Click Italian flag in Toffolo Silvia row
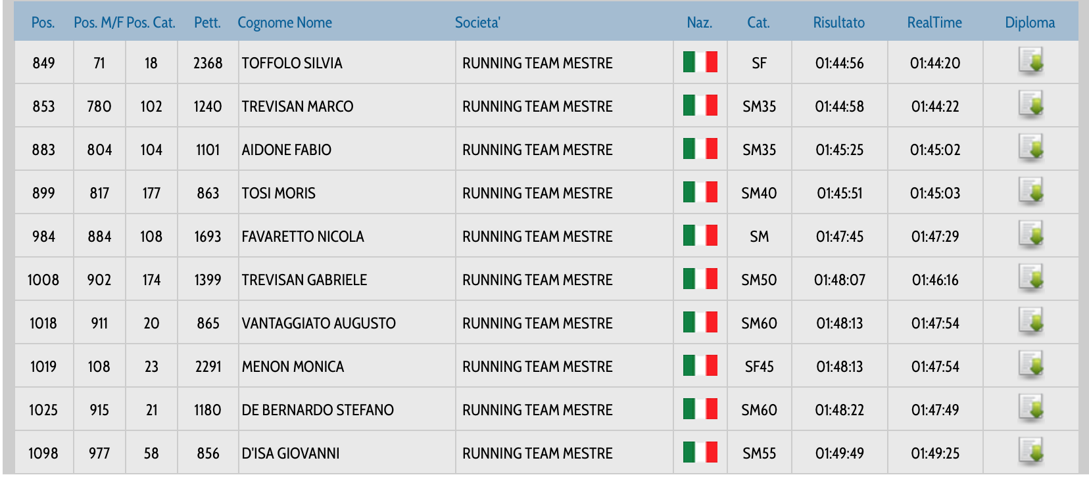Screen dimensions: 1089x477 coord(700,62)
